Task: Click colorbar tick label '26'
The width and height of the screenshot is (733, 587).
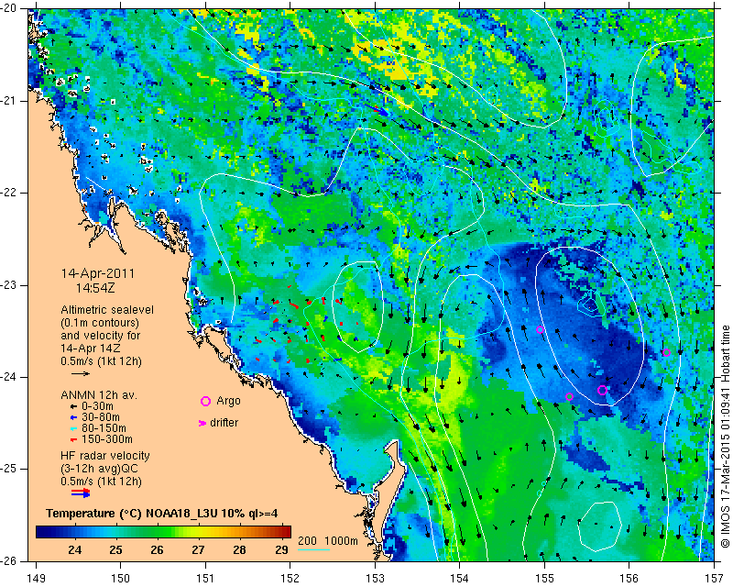Action: pos(157,549)
